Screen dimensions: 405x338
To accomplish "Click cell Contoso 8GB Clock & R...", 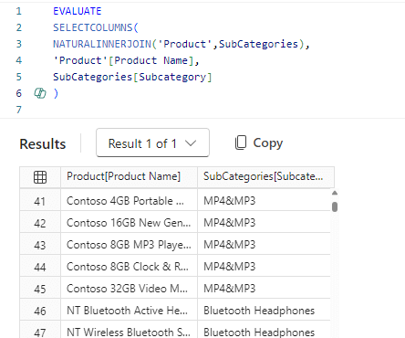I will (129, 267).
